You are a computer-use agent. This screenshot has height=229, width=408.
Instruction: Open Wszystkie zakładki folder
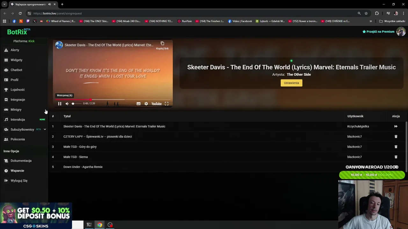tap(392, 21)
